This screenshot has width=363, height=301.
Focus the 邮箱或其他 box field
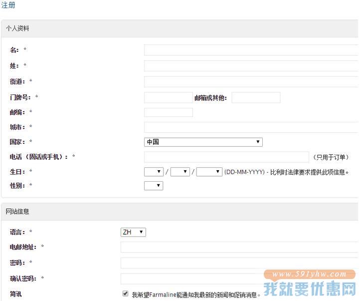[256, 97]
